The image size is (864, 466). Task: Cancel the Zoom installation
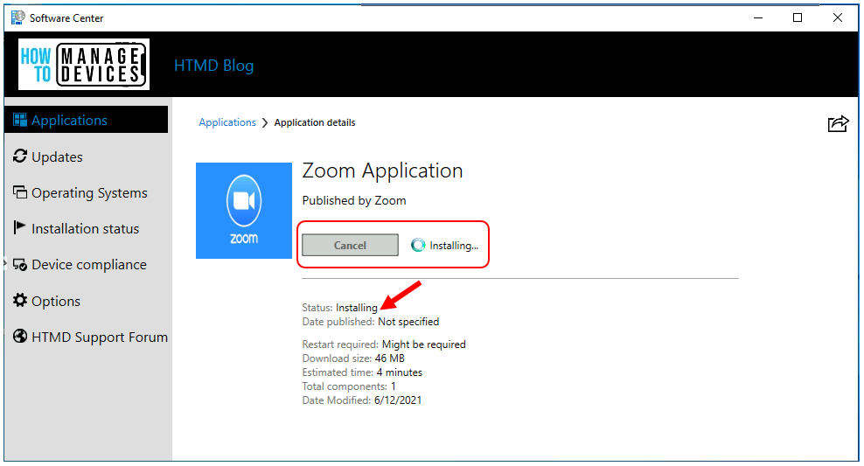tap(350, 245)
